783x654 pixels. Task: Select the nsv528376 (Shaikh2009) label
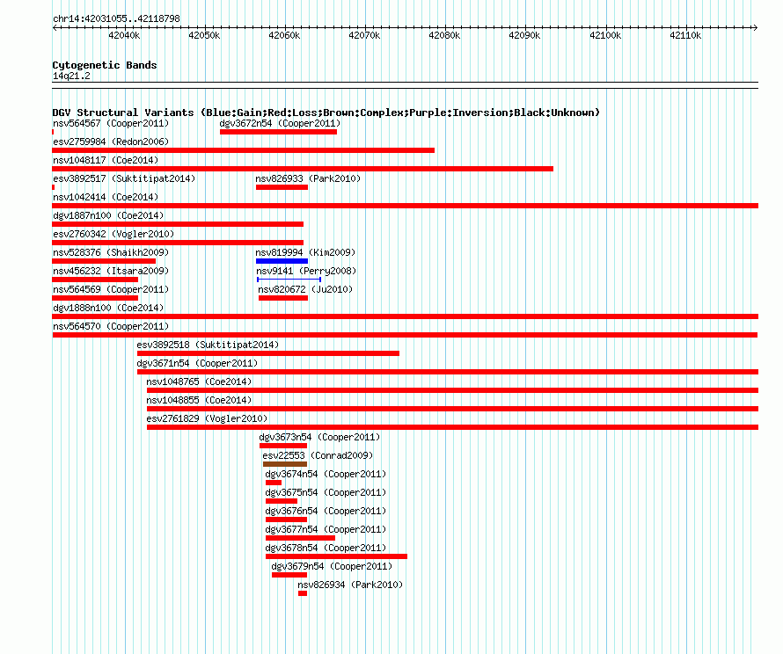(111, 252)
